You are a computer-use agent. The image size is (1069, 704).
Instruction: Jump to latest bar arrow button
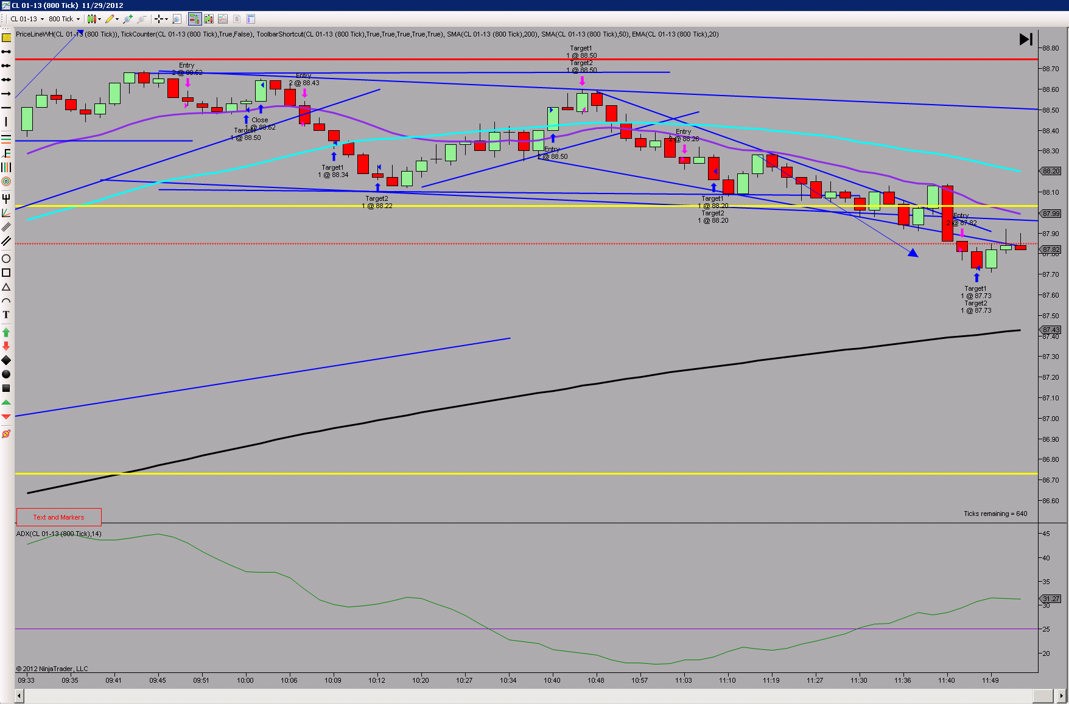[1026, 39]
